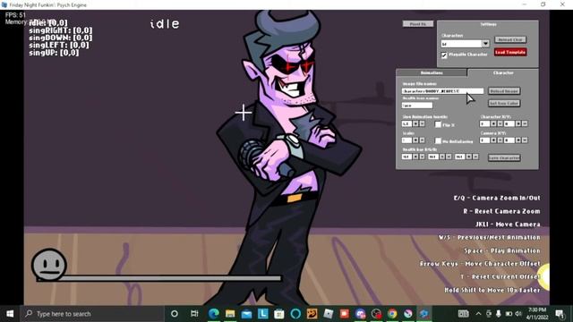The height and width of the screenshot is (322, 573).
Task: Decrease Health bar red value stepper
Action: point(422,157)
